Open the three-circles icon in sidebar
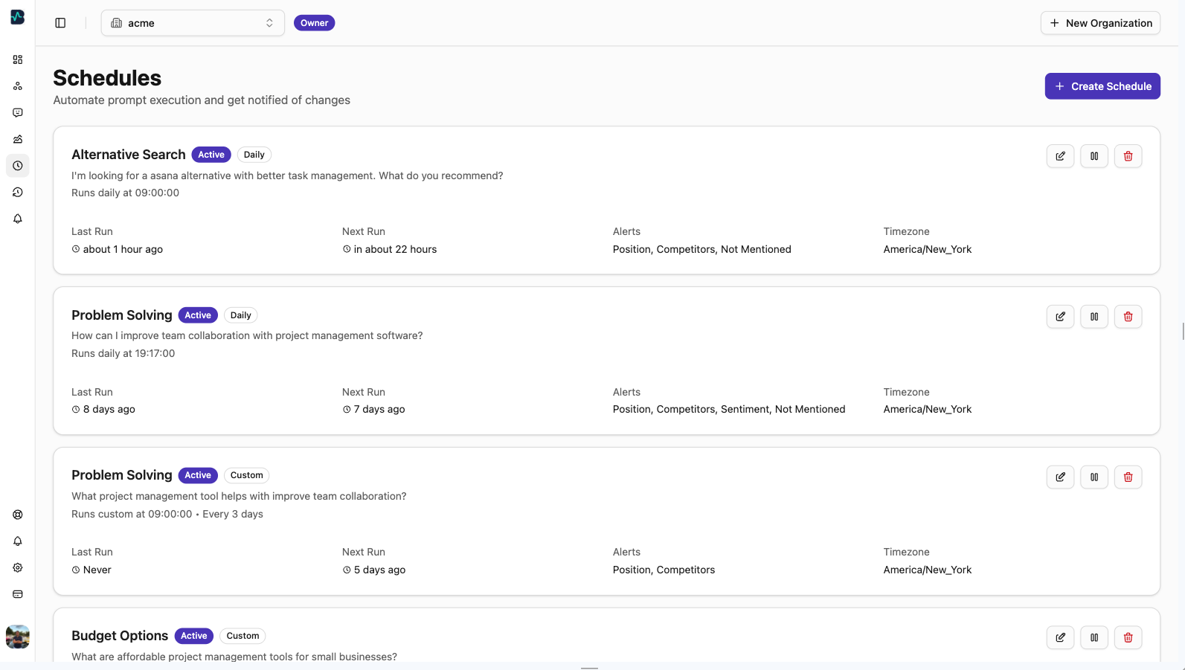Image resolution: width=1185 pixels, height=670 pixels. (x=18, y=86)
